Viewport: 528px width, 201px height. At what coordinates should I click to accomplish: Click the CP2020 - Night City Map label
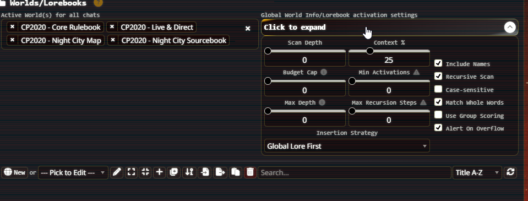tap(61, 40)
